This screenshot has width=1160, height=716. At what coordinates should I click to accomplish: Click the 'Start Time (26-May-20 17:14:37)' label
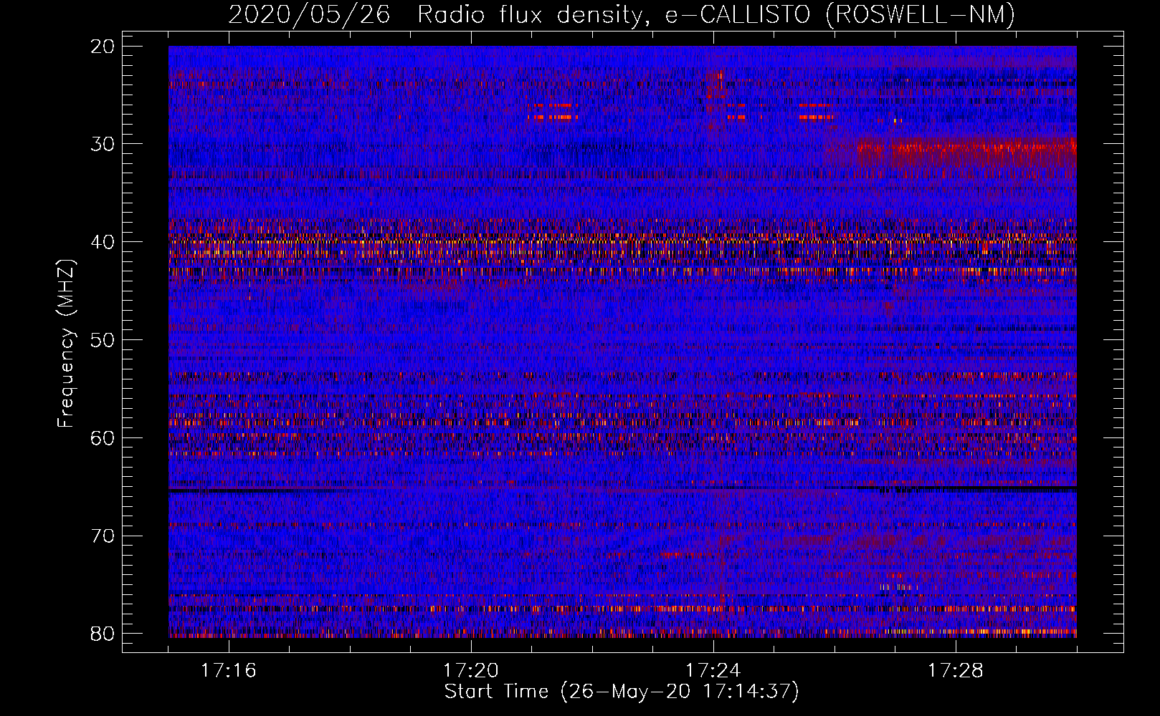[621, 692]
